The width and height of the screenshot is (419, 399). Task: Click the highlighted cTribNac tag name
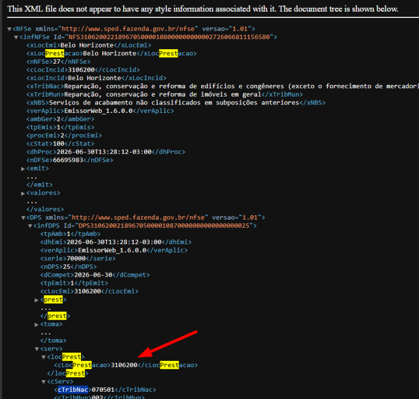(73, 389)
